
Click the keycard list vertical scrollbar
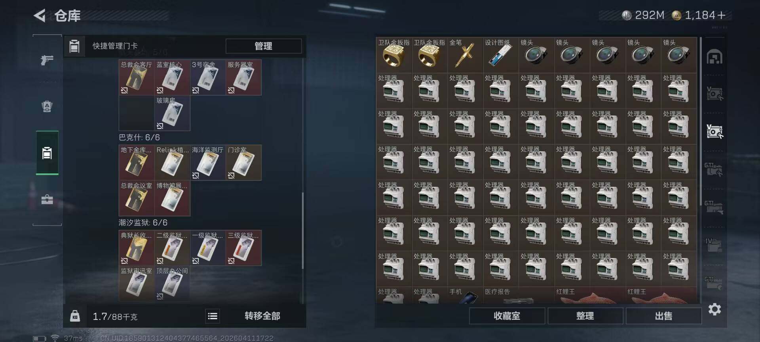click(303, 231)
